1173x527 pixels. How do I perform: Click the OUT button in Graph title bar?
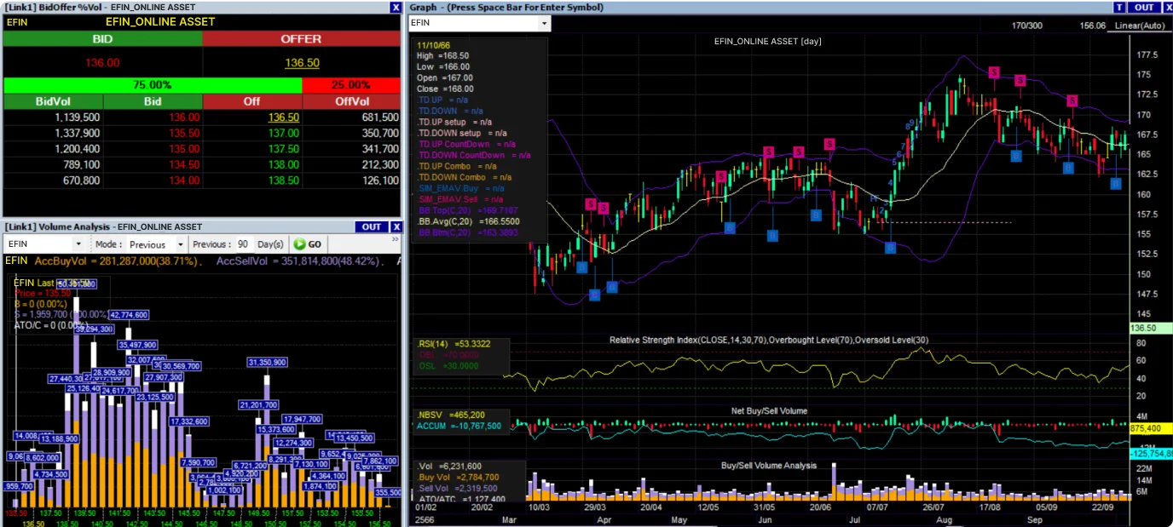pos(1142,7)
